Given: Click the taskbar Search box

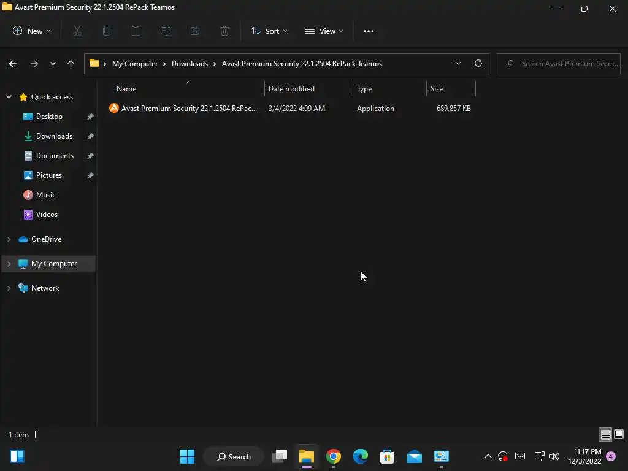Looking at the screenshot, I should pos(234,456).
